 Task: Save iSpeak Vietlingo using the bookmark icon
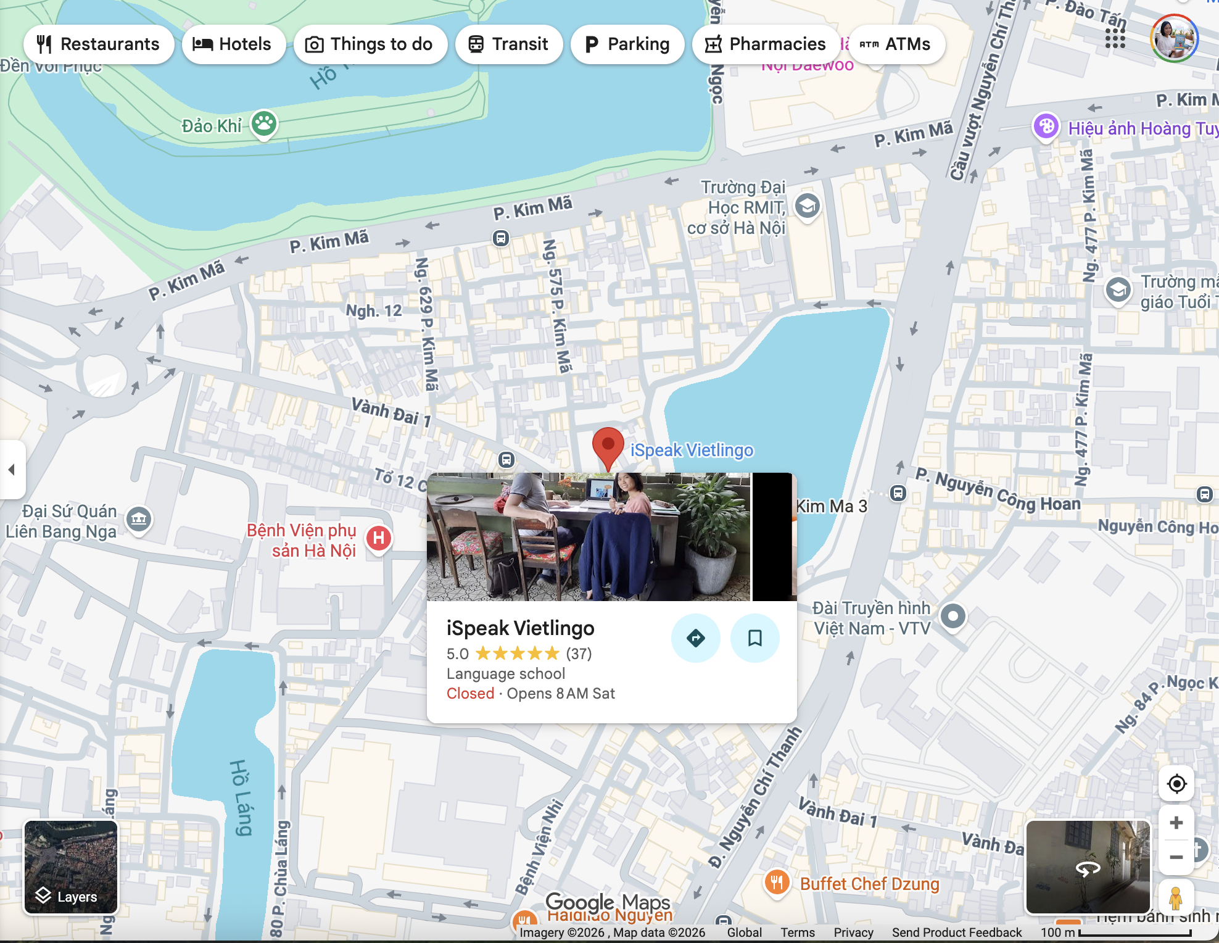(x=754, y=639)
